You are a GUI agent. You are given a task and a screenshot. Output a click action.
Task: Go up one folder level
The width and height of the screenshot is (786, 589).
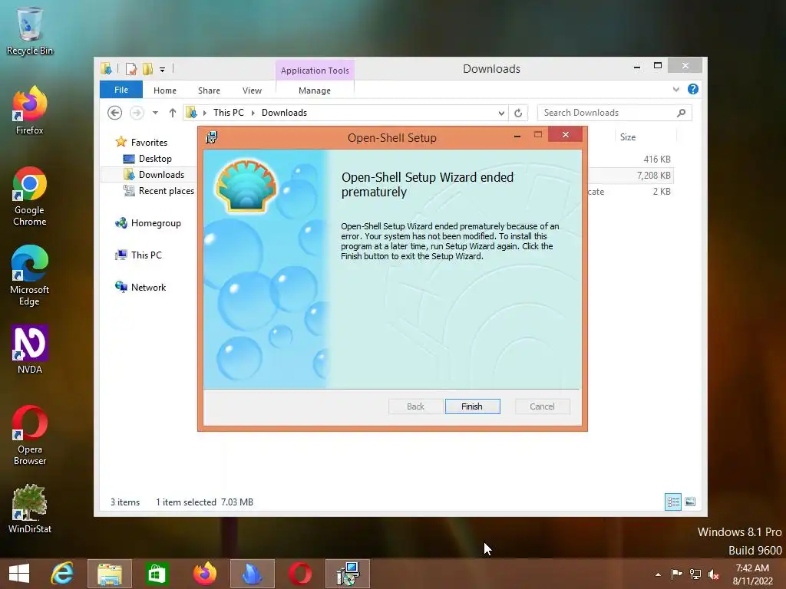pos(173,113)
